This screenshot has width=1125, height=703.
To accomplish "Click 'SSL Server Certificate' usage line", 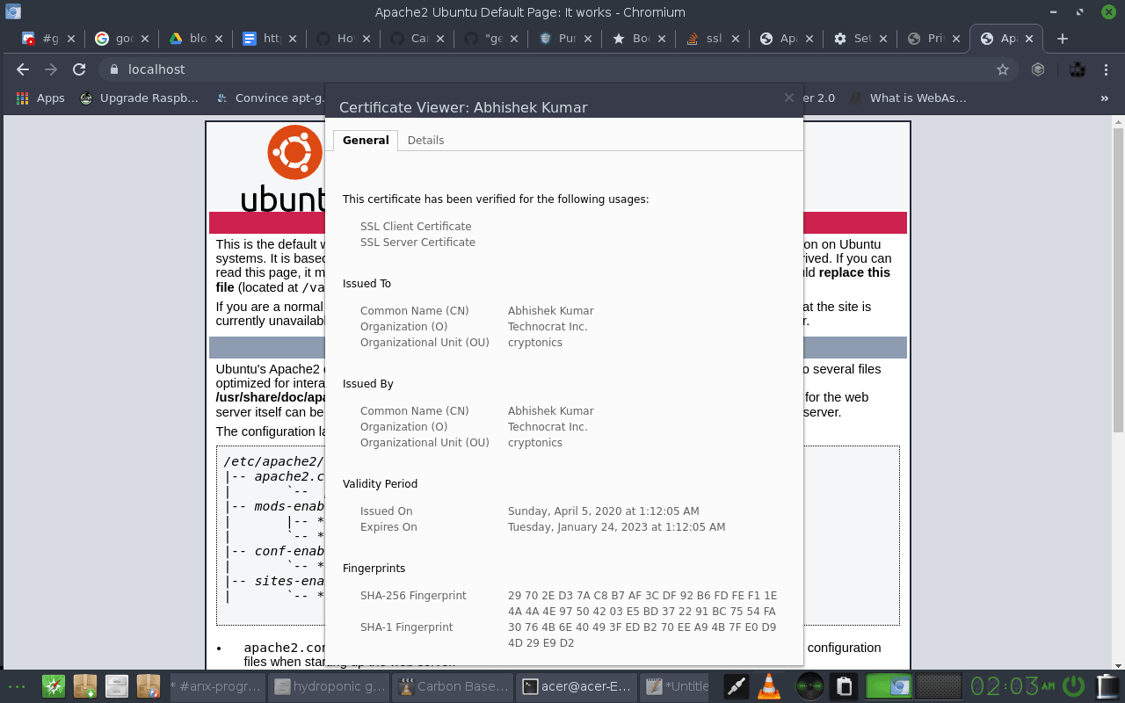I will tap(417, 243).
